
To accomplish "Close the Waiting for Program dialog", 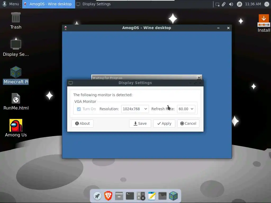I will (x=199, y=78).
